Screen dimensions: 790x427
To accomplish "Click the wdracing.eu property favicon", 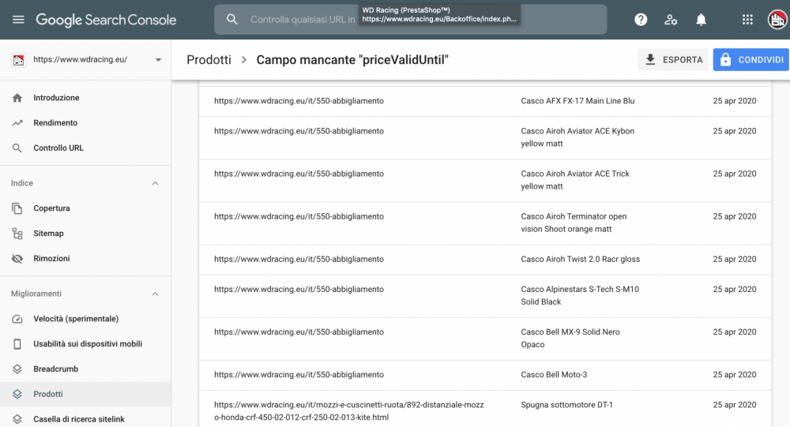I will coord(19,60).
